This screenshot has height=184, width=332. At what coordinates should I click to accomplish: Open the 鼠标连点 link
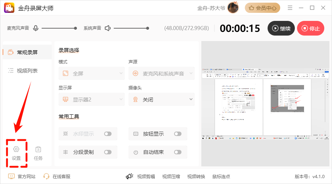pyautogui.click(x=221, y=177)
